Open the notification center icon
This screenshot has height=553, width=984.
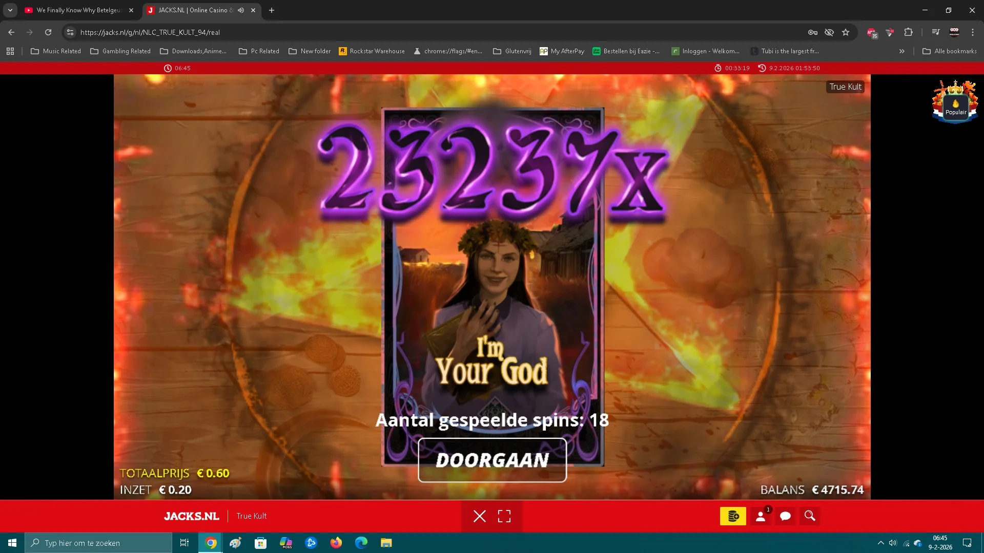tap(967, 543)
